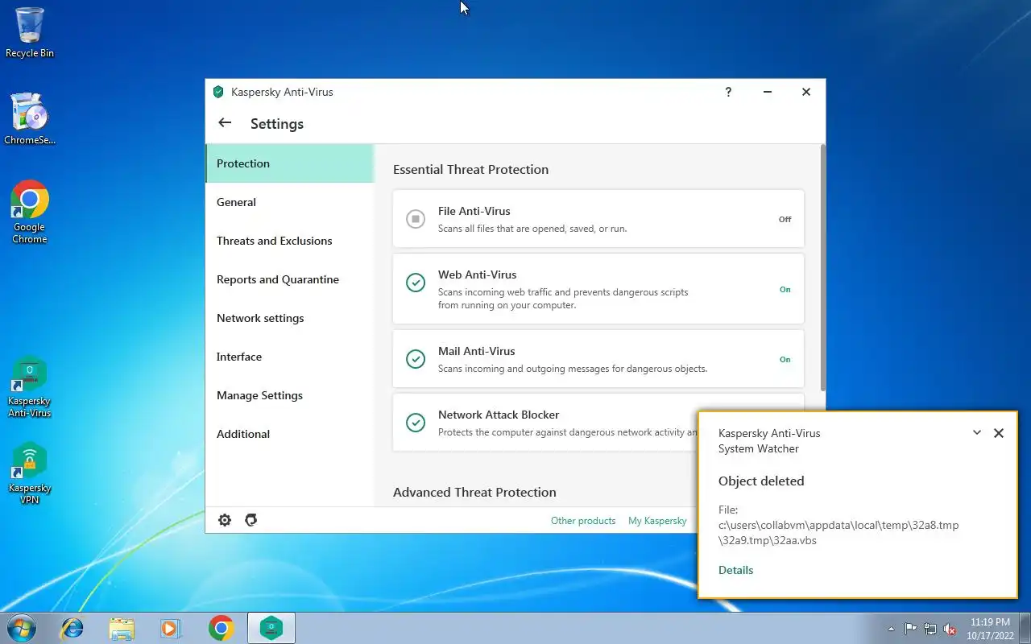Open Network settings section
1031x644 pixels.
tap(290, 318)
